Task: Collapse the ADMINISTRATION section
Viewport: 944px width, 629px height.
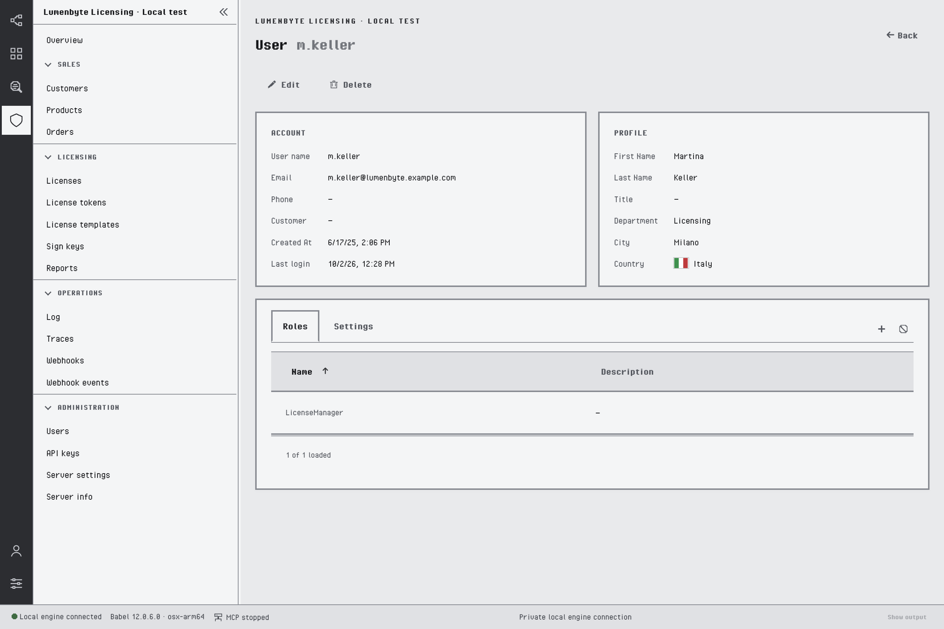Action: tap(82, 408)
